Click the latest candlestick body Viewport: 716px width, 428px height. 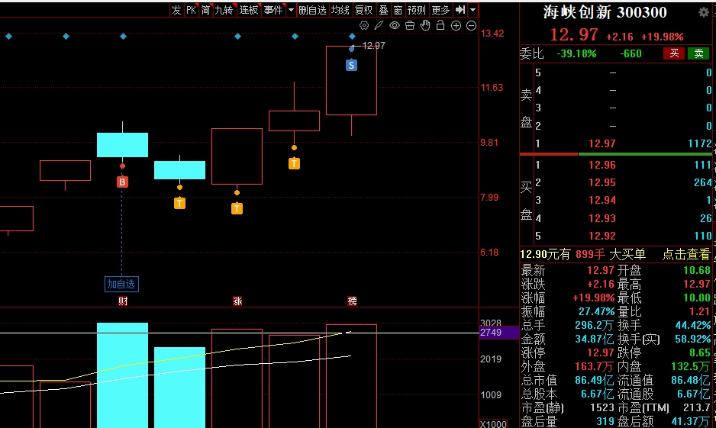(x=351, y=80)
